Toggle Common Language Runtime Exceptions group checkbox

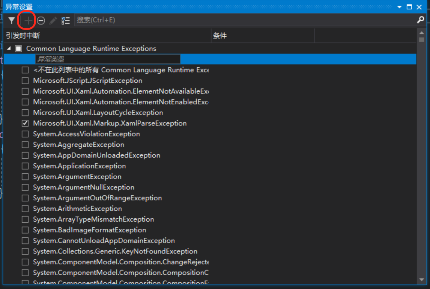pos(18,49)
